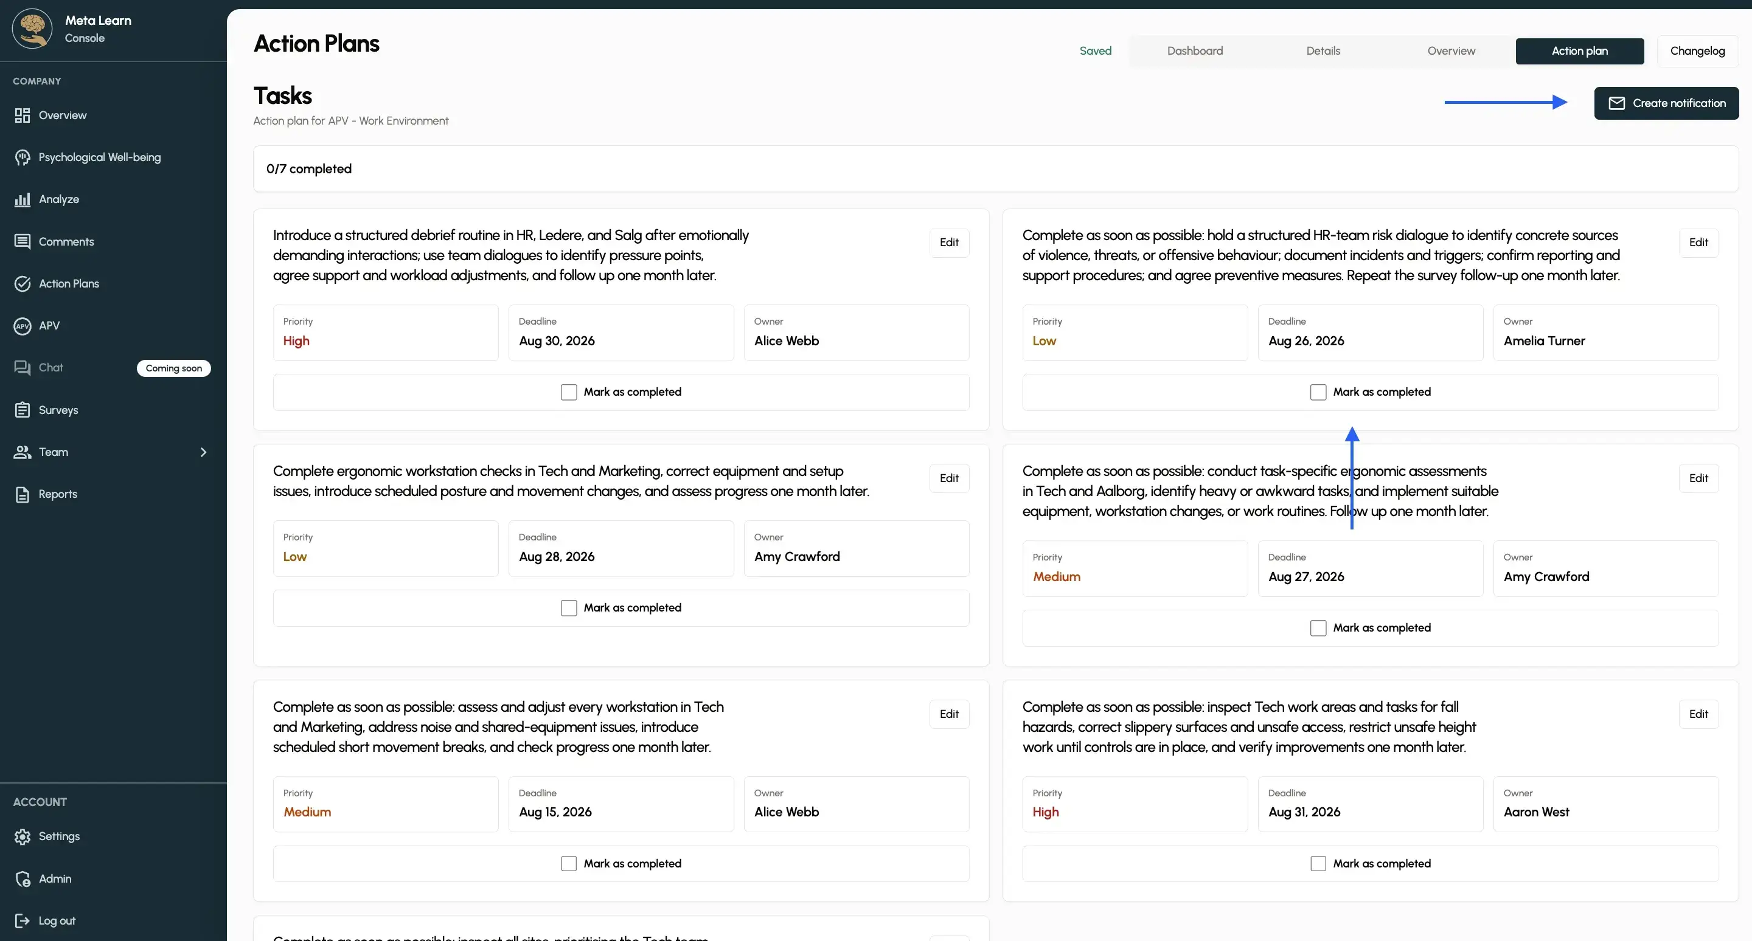Click the Aug 31, 2026 deadline field
Viewport: 1752px width, 941px height.
click(1371, 804)
